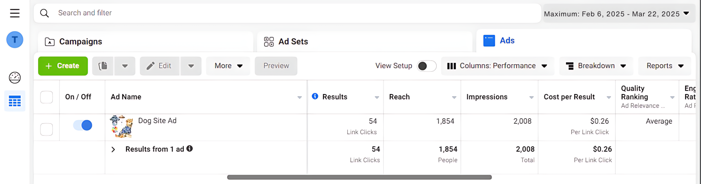Click the search magnifier icon
The height and width of the screenshot is (184, 701).
(x=44, y=13)
